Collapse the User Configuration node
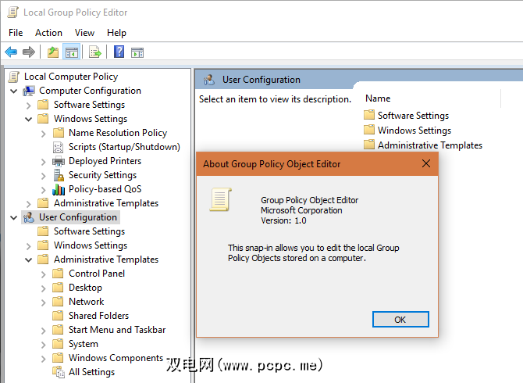Screen dimensions: 523x383 pyautogui.click(x=14, y=218)
